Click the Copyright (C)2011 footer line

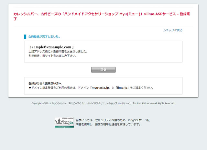pyautogui.click(x=103, y=103)
